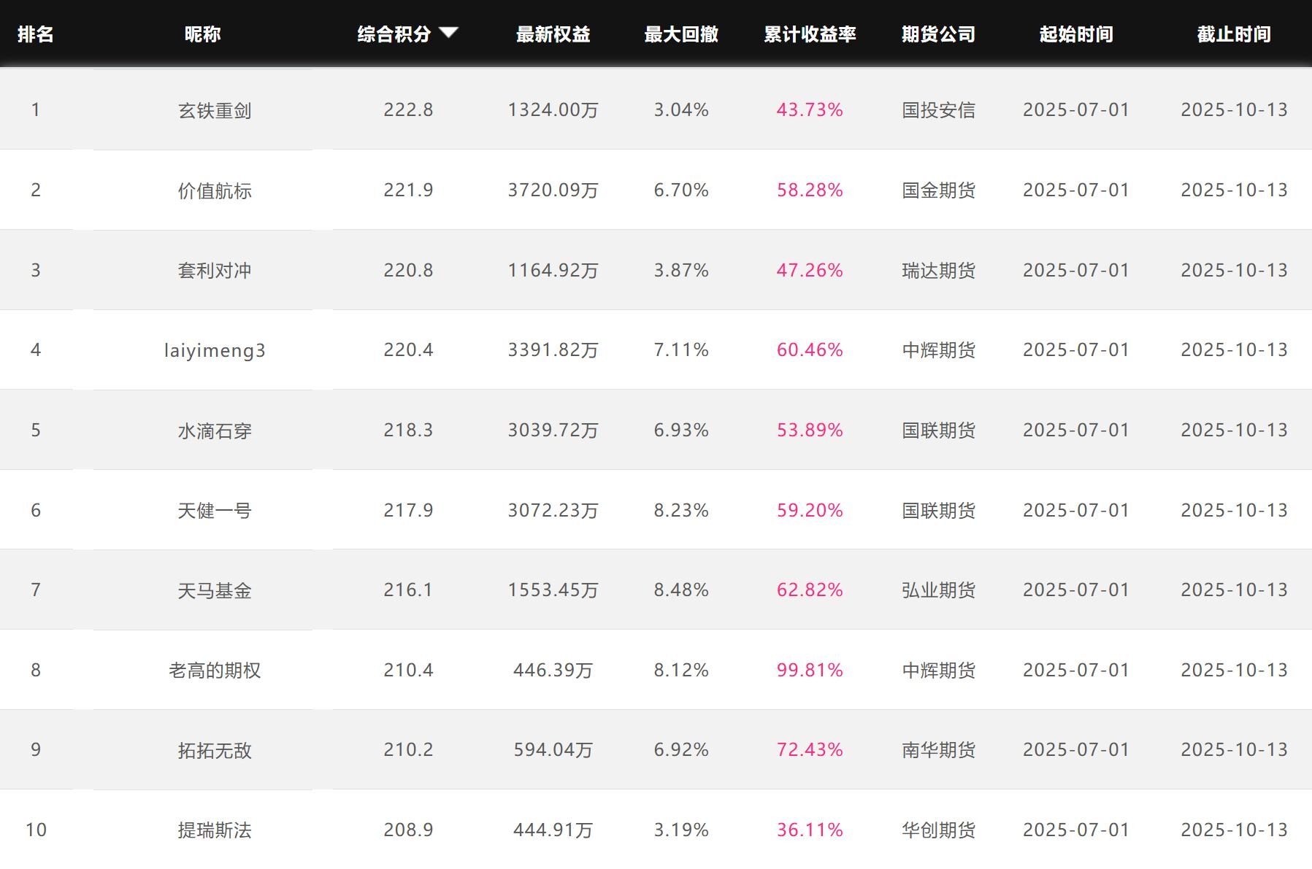Select the 天马基金 row nickname
Screen dimensions: 1312x869
(x=215, y=590)
